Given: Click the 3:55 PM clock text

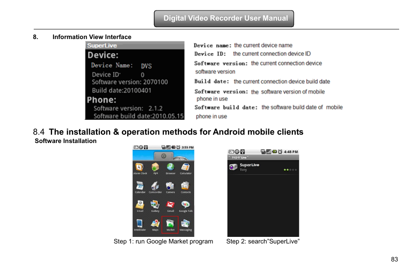Looking at the screenshot, I should [x=188, y=147].
